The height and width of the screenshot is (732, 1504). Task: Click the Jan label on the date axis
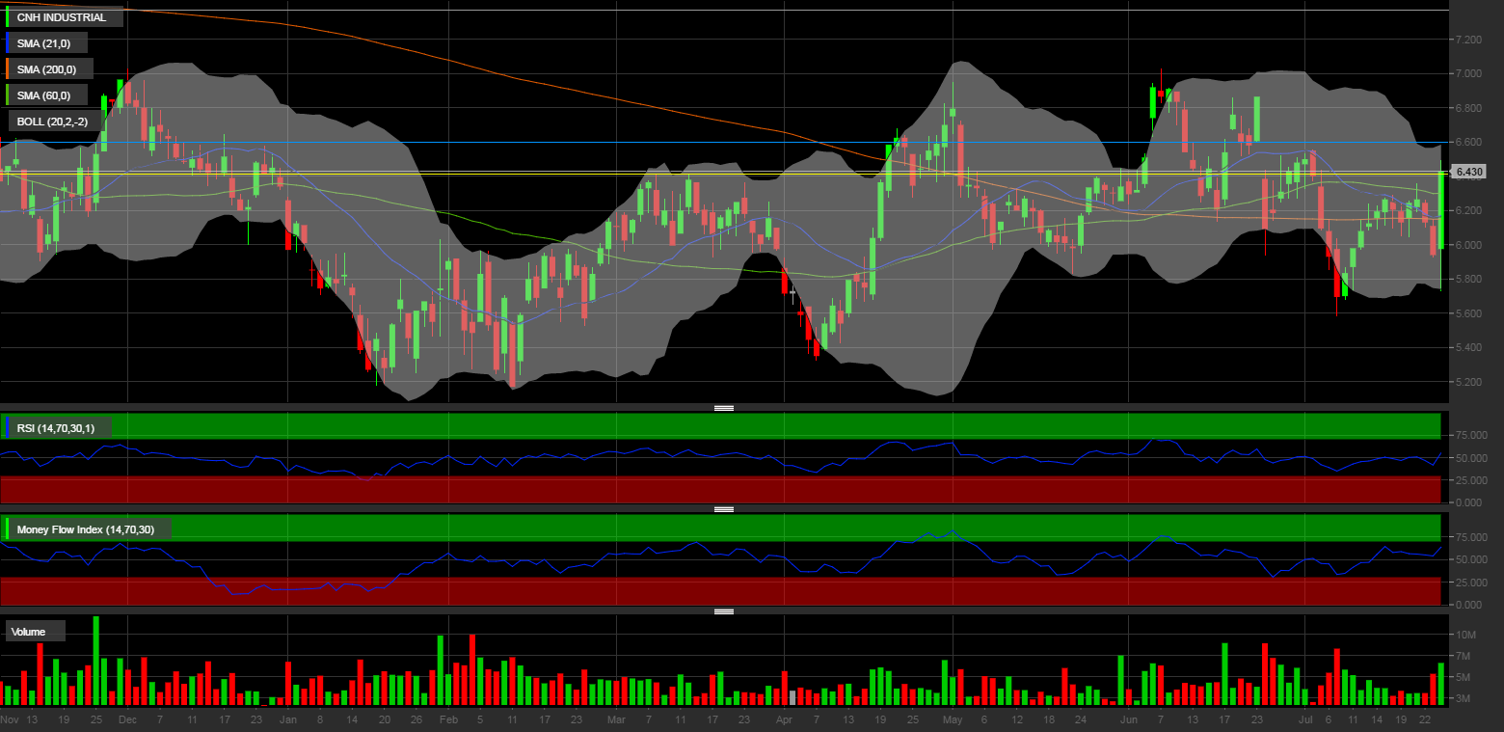pos(288,719)
